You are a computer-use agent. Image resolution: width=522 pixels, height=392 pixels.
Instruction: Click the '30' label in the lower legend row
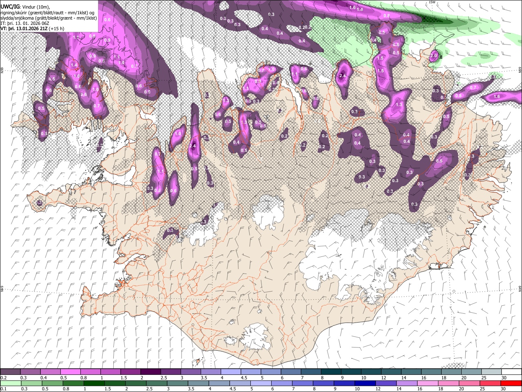503,389
